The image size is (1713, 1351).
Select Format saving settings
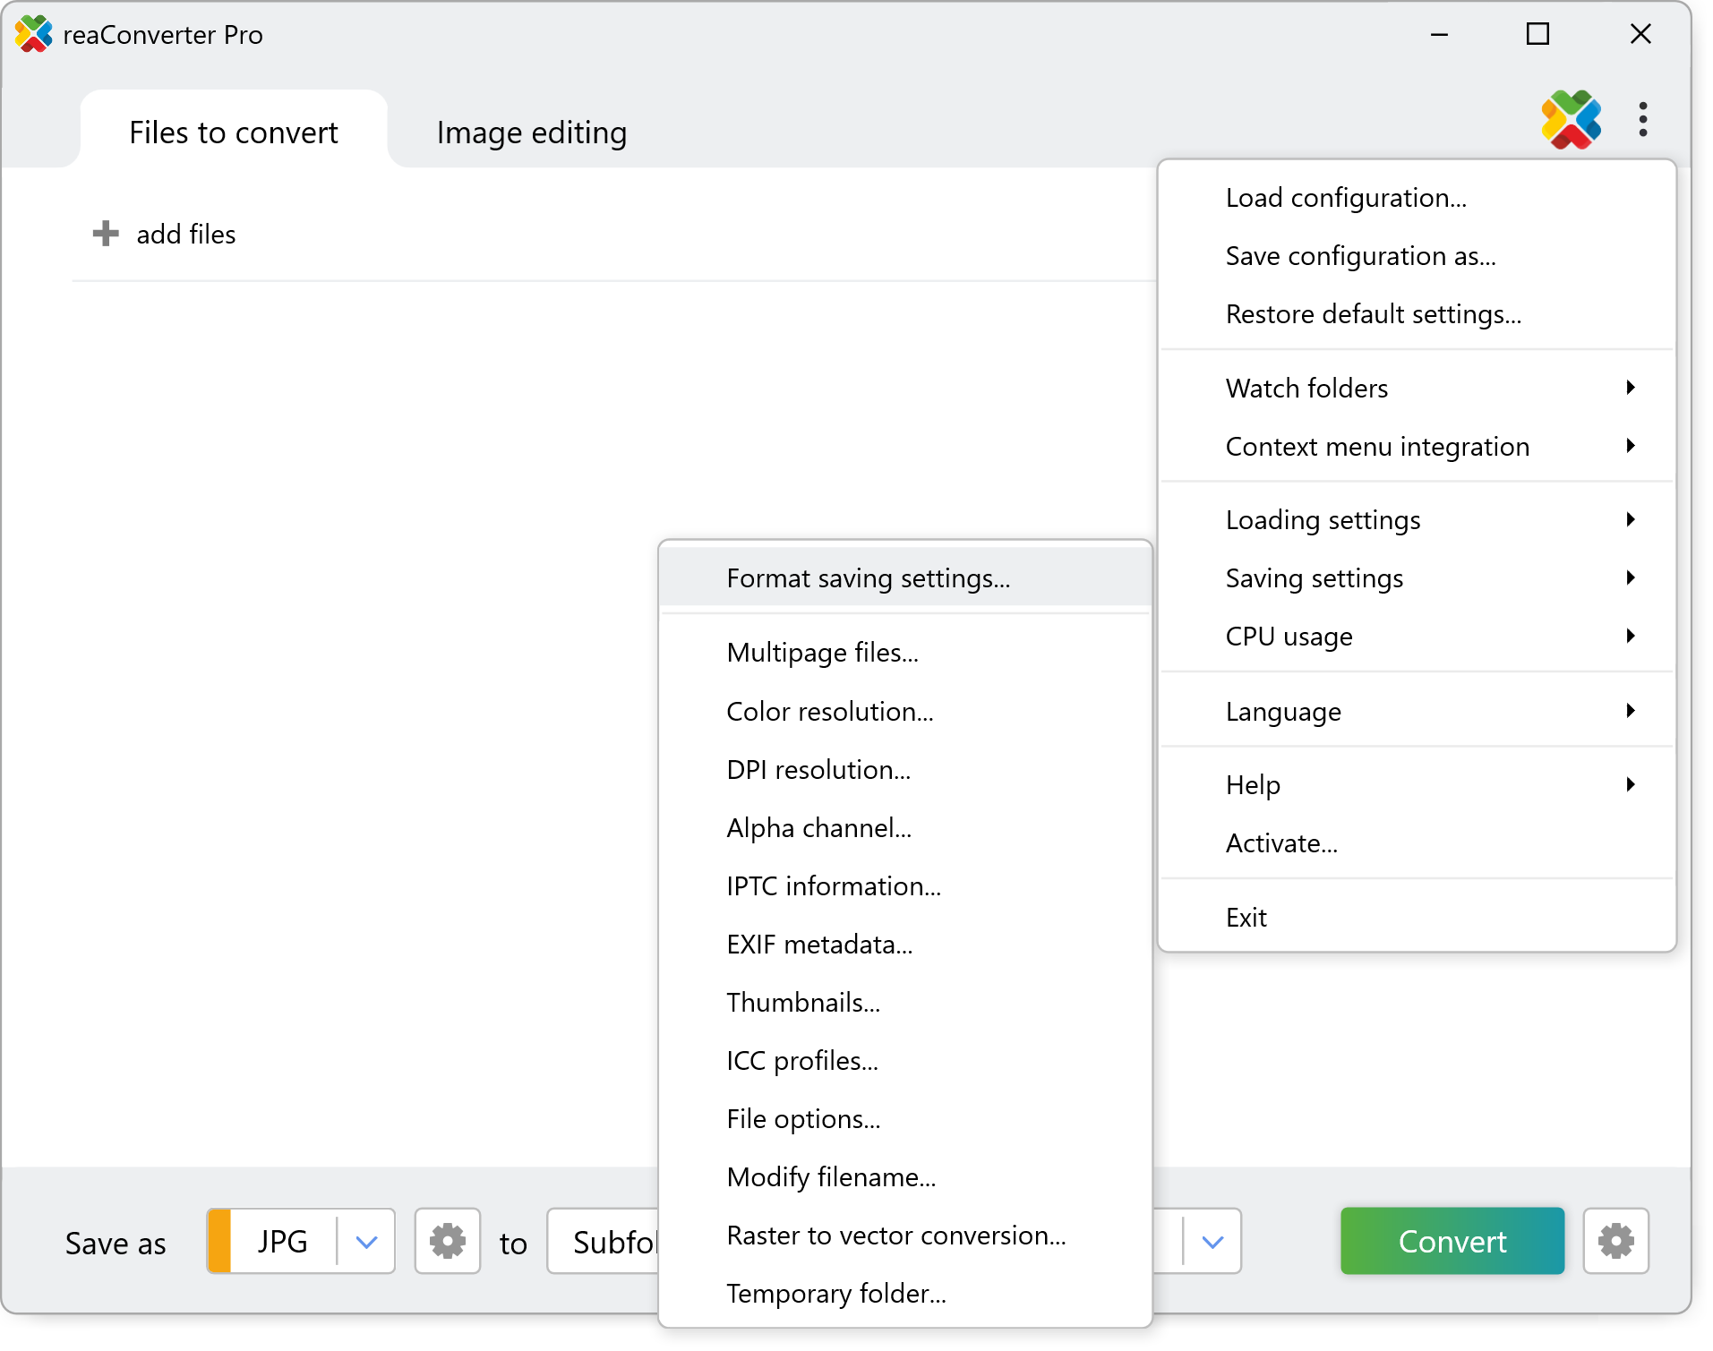869,577
